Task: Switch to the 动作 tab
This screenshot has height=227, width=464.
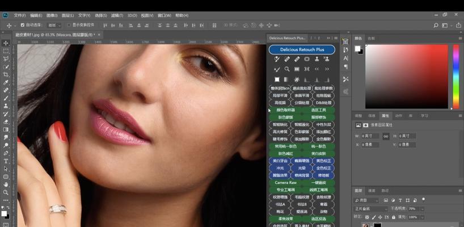Action: pos(399,116)
